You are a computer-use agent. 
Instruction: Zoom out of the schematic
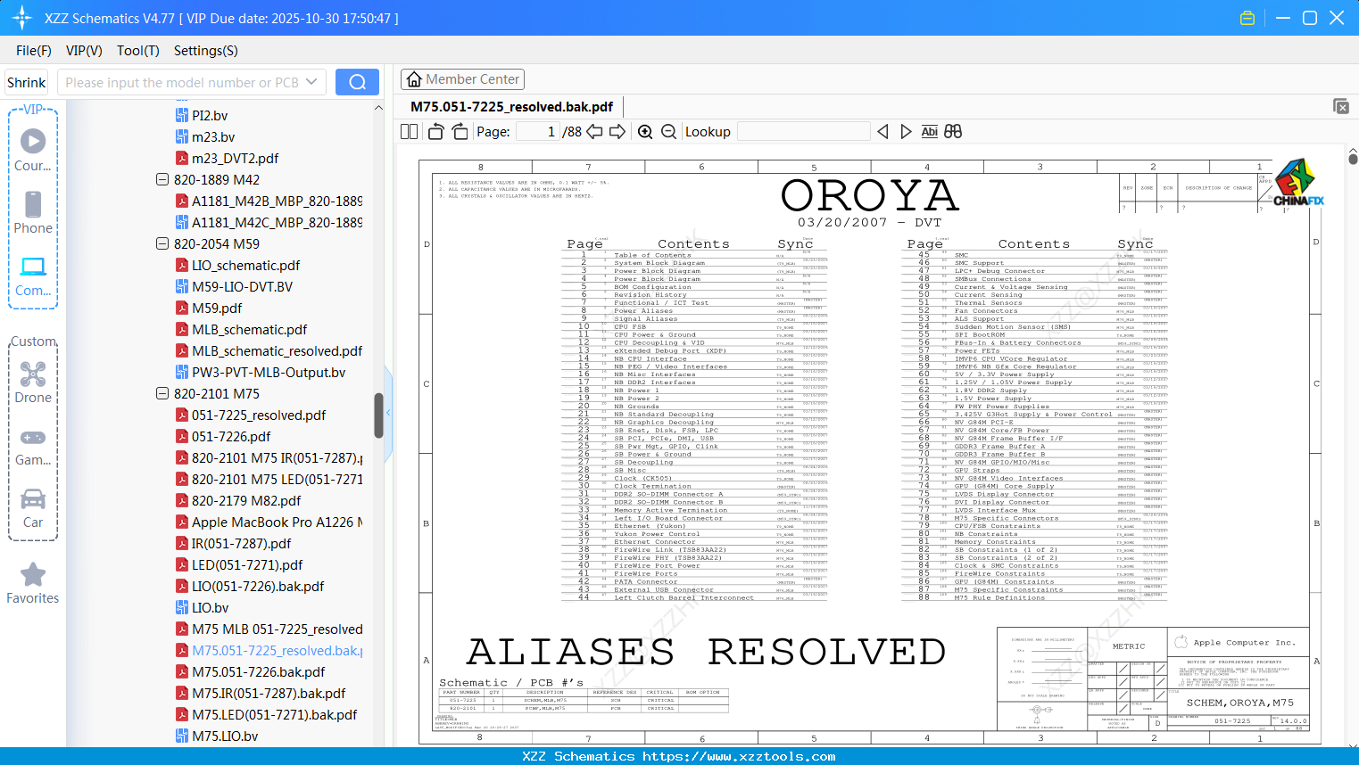[668, 132]
